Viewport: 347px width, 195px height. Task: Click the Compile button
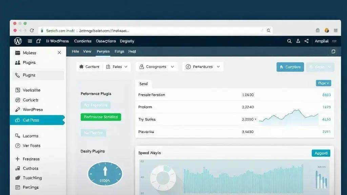290,67
